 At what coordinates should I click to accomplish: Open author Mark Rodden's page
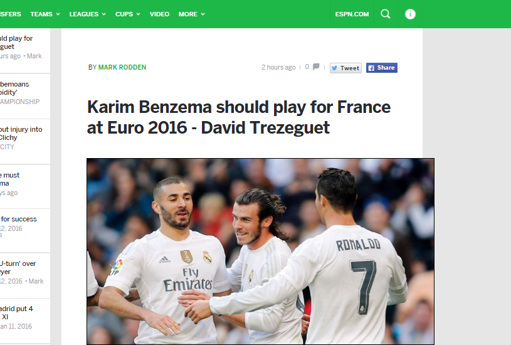click(x=122, y=67)
